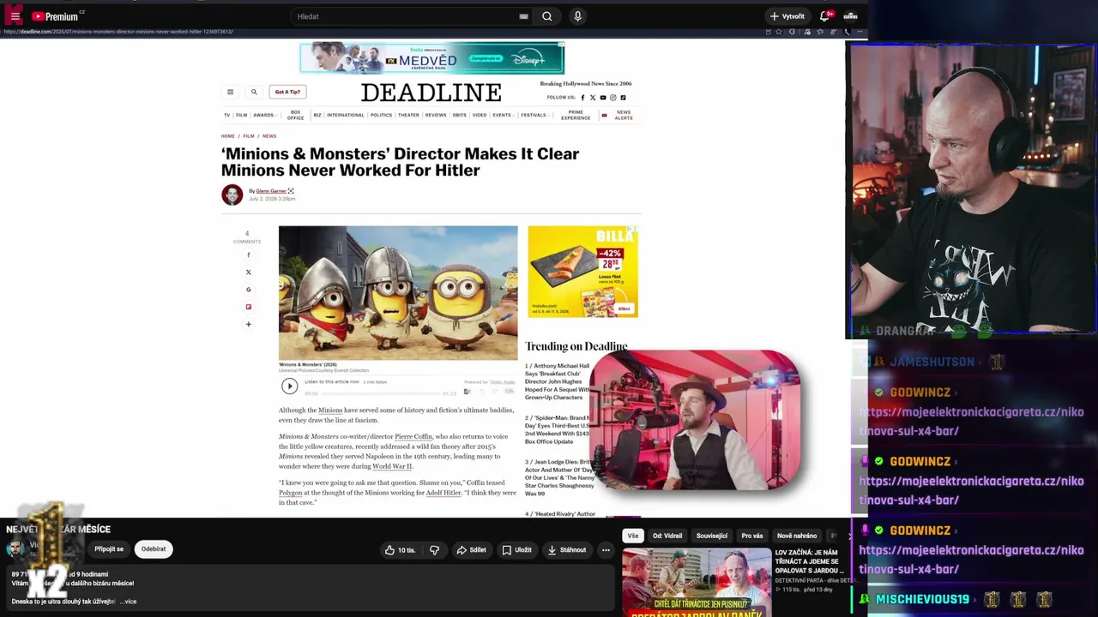Viewport: 1098px width, 617px height.
Task: Subscribe with the Odebírat button
Action: click(154, 549)
